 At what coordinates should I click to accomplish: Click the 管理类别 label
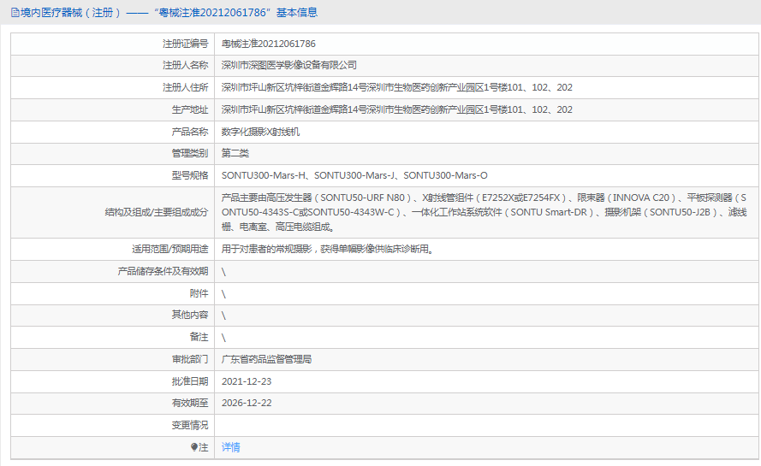tap(190, 153)
